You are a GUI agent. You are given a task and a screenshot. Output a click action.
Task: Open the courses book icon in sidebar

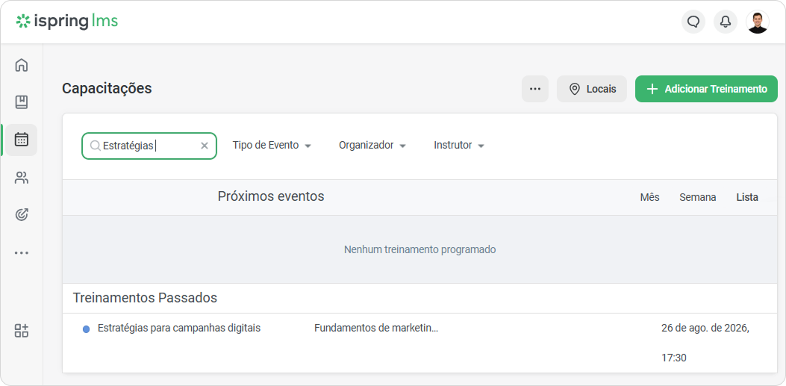21,102
